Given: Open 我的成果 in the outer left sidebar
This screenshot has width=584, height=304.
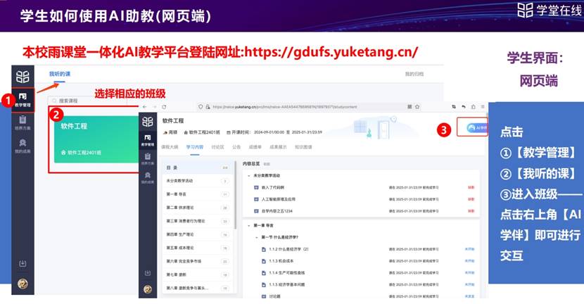Looking at the screenshot, I should pos(23,146).
